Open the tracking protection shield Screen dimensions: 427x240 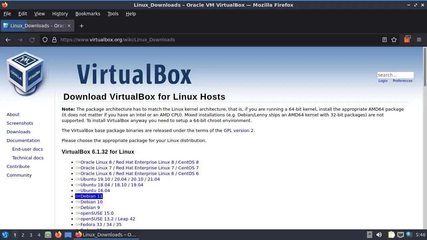pos(45,40)
